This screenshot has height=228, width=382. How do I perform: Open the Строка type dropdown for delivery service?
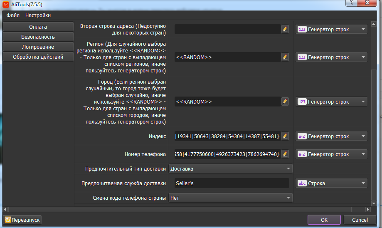pyautogui.click(x=331, y=183)
